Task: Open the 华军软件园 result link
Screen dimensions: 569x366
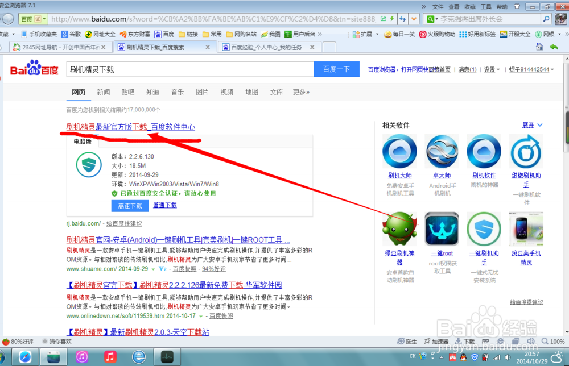Action: tap(174, 285)
